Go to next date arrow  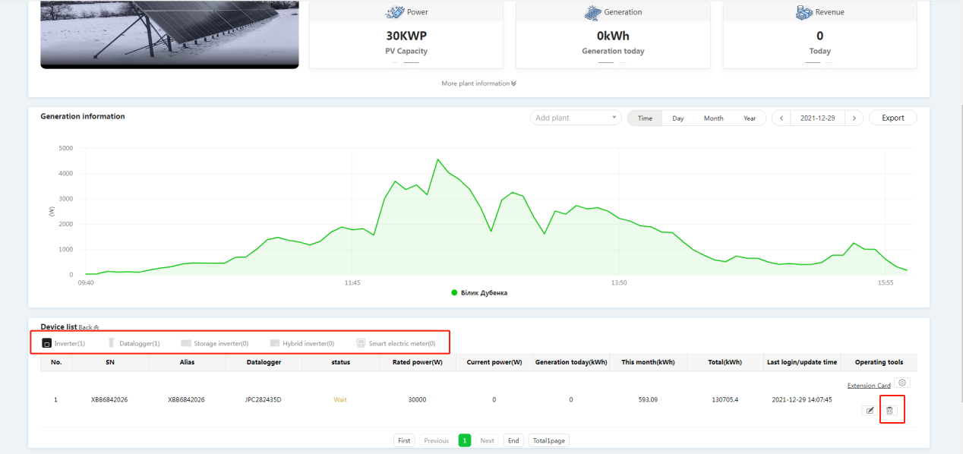(854, 118)
